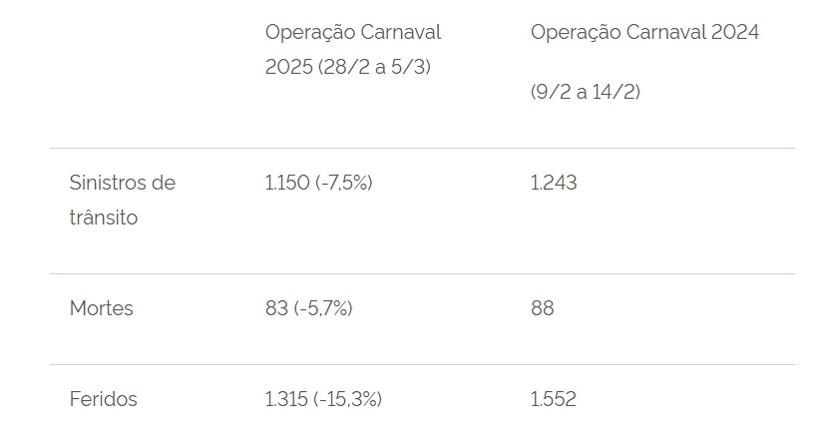Click the divider line above the Feridos row

click(x=421, y=365)
